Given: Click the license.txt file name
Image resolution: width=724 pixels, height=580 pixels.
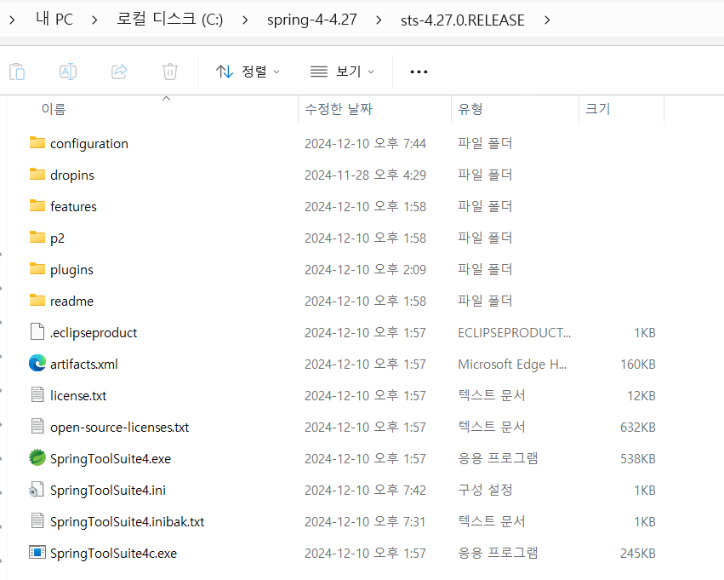Looking at the screenshot, I should click(x=78, y=395).
